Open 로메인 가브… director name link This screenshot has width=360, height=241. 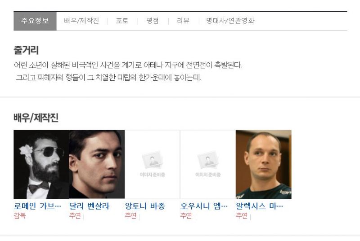point(37,206)
